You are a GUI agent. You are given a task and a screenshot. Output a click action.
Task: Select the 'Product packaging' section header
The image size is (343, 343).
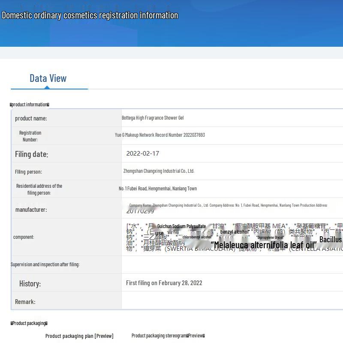[29, 323]
